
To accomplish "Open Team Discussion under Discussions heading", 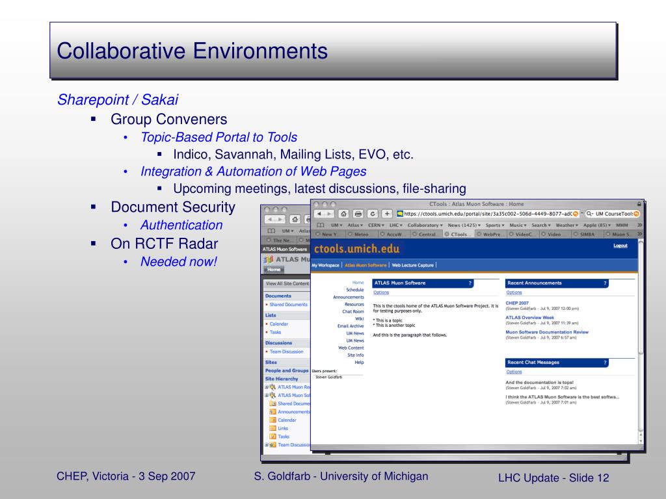I will click(x=287, y=352).
